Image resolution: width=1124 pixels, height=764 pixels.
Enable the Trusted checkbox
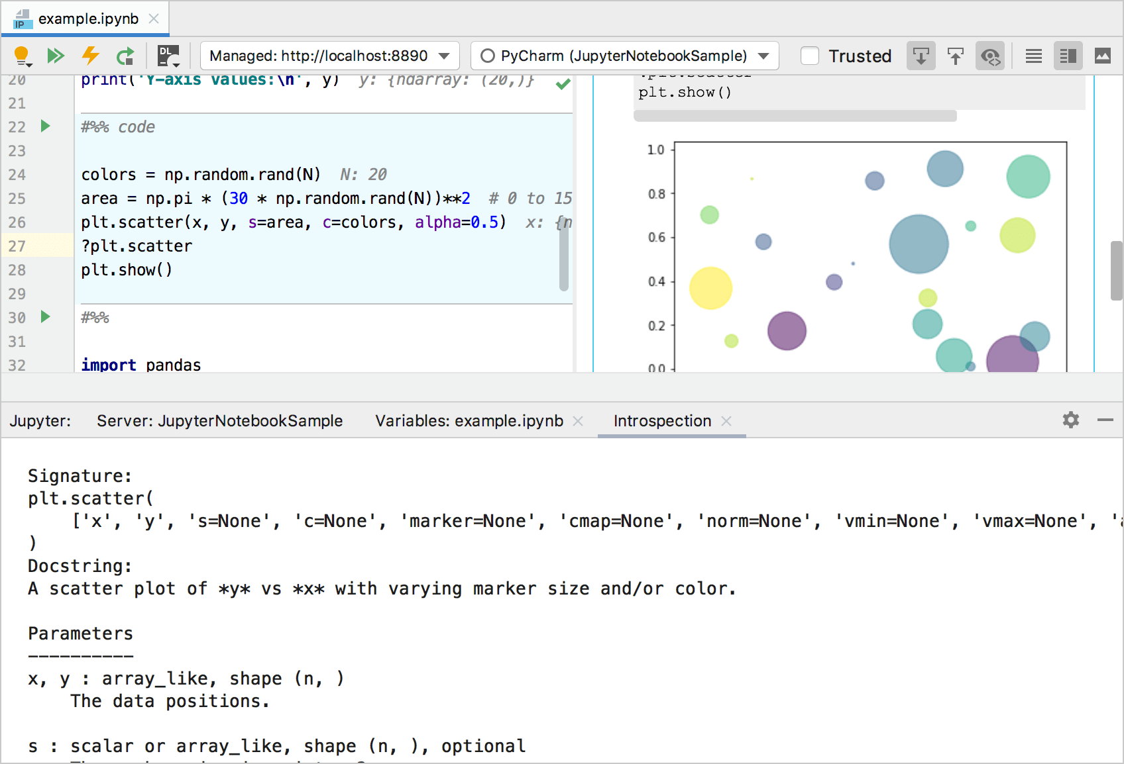(810, 56)
